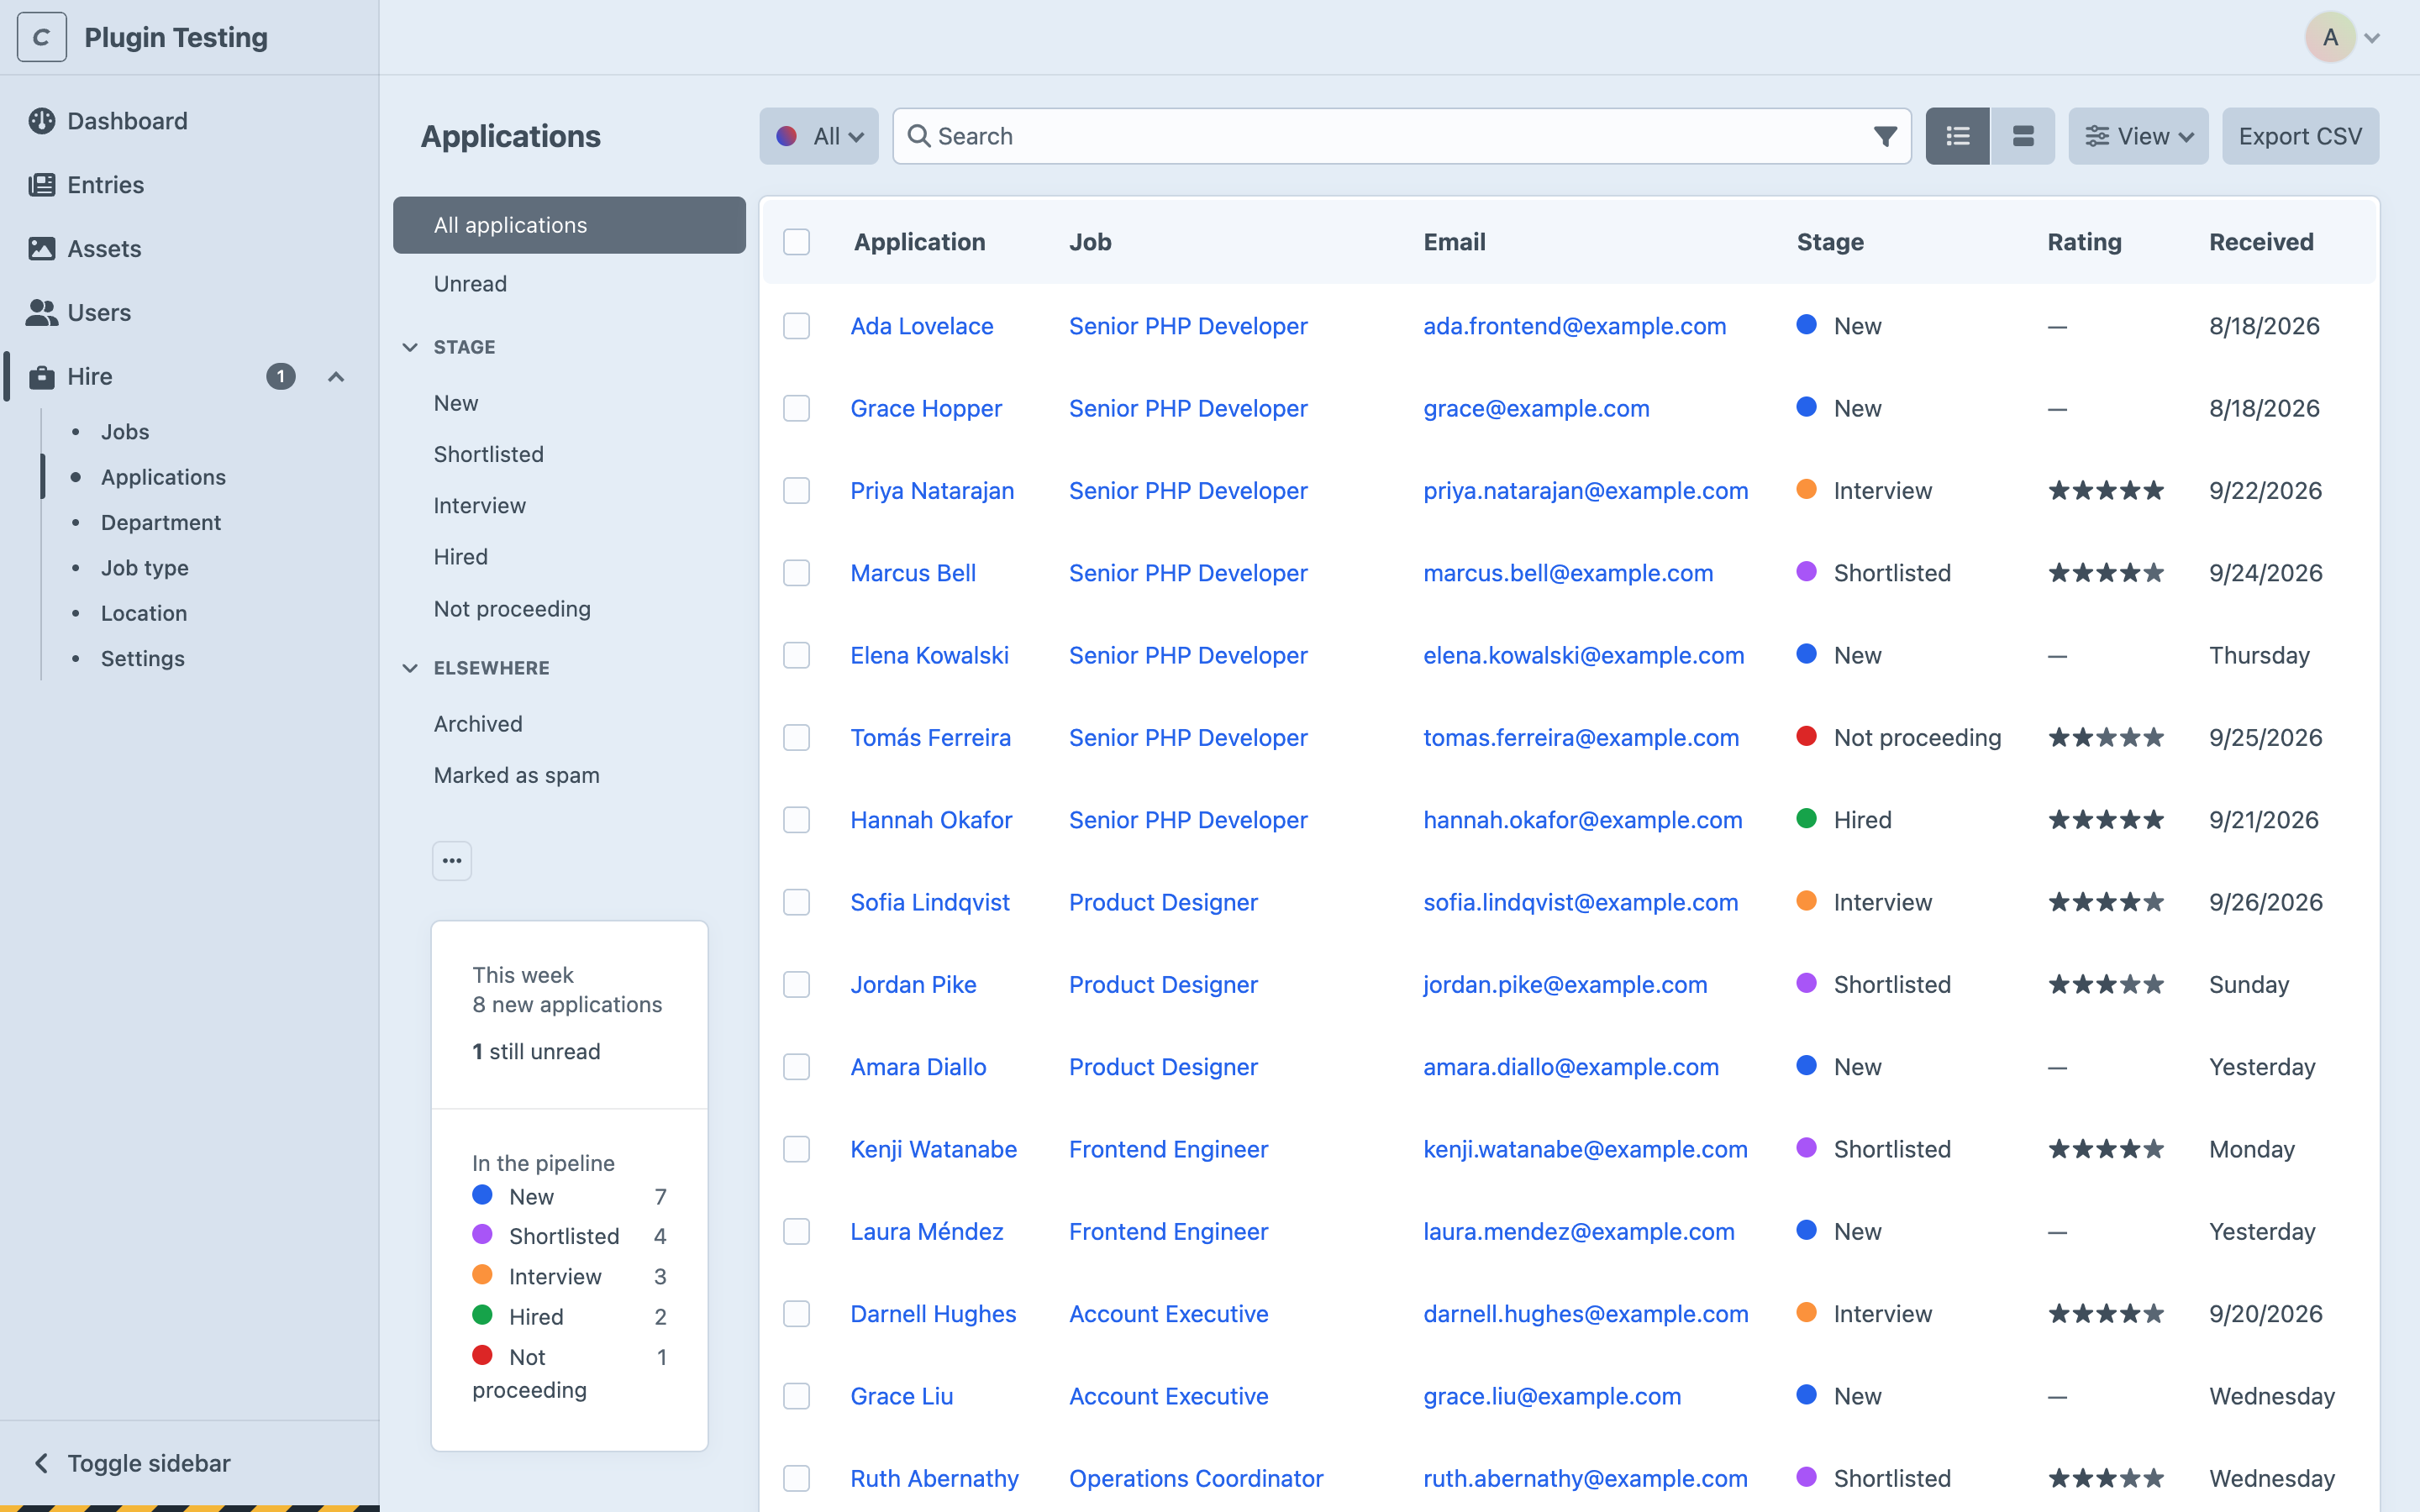Click the Hire notification badge
This screenshot has width=2420, height=1512.
pyautogui.click(x=281, y=377)
